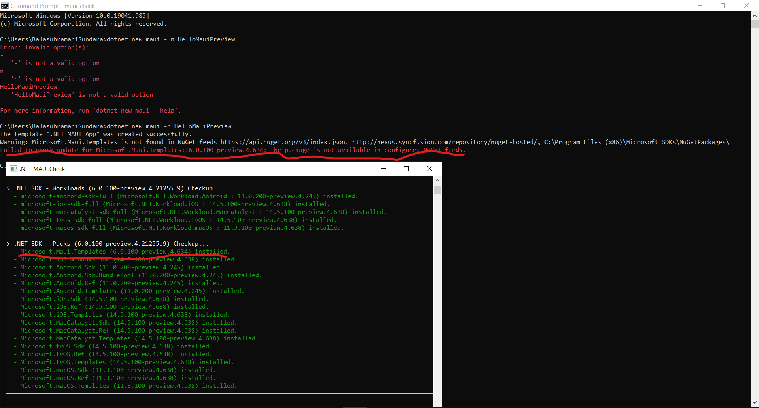Click the 'Warning: Microsoft.Maui.Templates is not found' line

(x=365, y=142)
